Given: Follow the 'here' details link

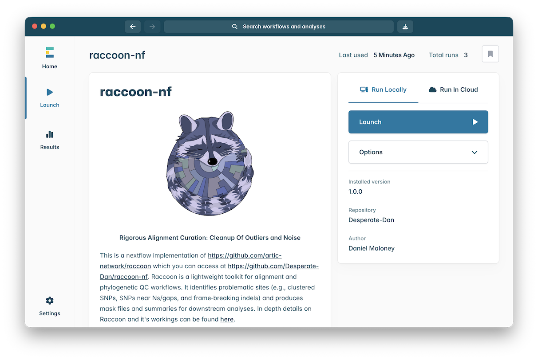Looking at the screenshot, I should click(x=226, y=319).
